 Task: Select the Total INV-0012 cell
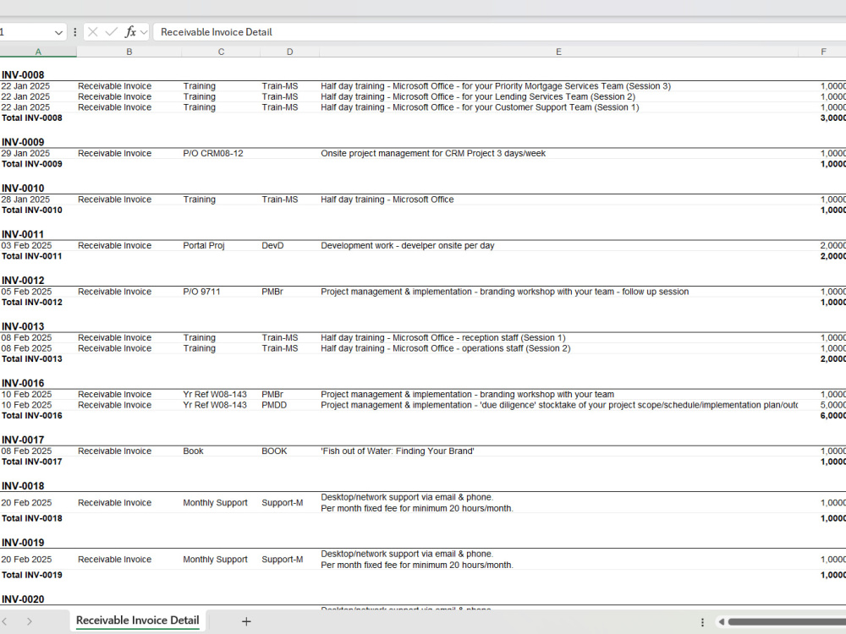32,303
